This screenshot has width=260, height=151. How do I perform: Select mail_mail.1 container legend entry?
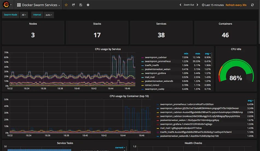pyautogui.click(x=181, y=128)
